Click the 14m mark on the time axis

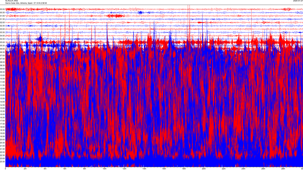tap(144, 169)
